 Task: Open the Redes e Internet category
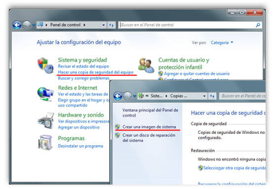(x=77, y=88)
